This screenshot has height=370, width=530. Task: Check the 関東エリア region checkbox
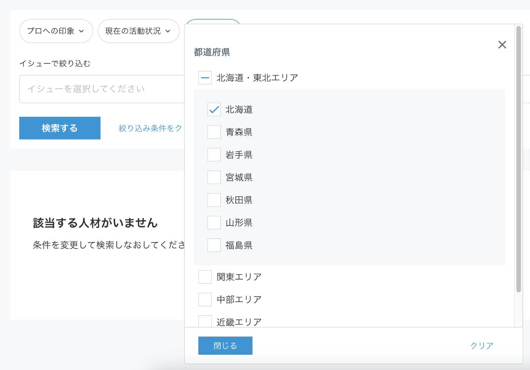coord(205,277)
